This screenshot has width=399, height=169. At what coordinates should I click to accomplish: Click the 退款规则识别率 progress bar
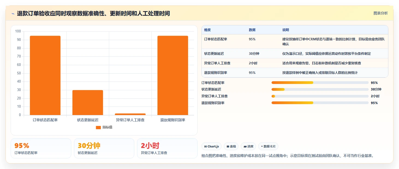(x=320, y=103)
